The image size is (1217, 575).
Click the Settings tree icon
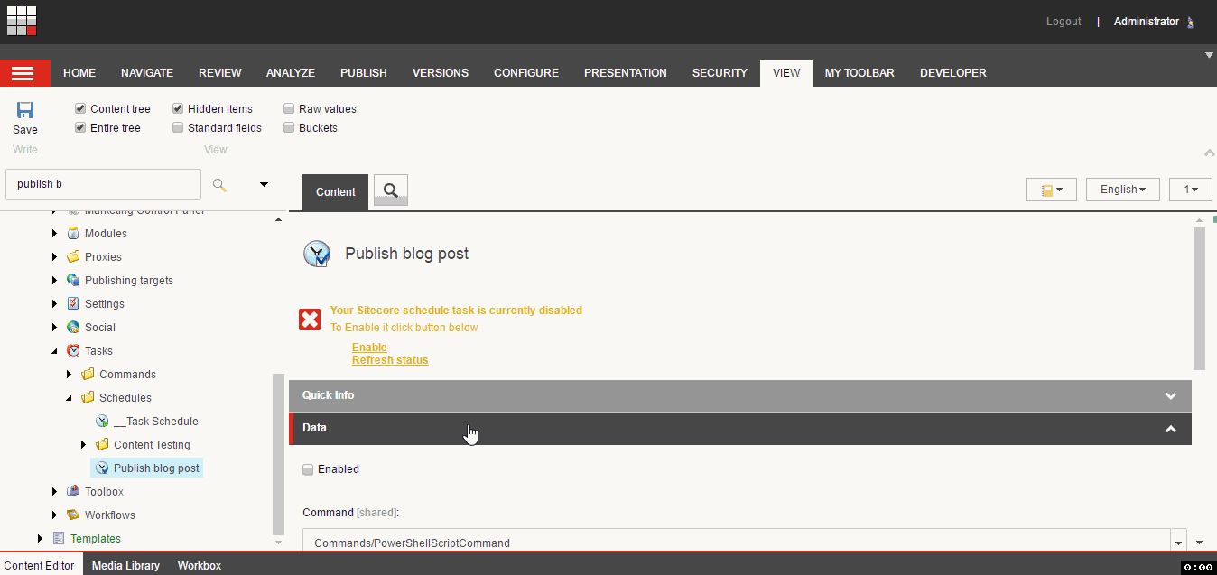(x=73, y=304)
